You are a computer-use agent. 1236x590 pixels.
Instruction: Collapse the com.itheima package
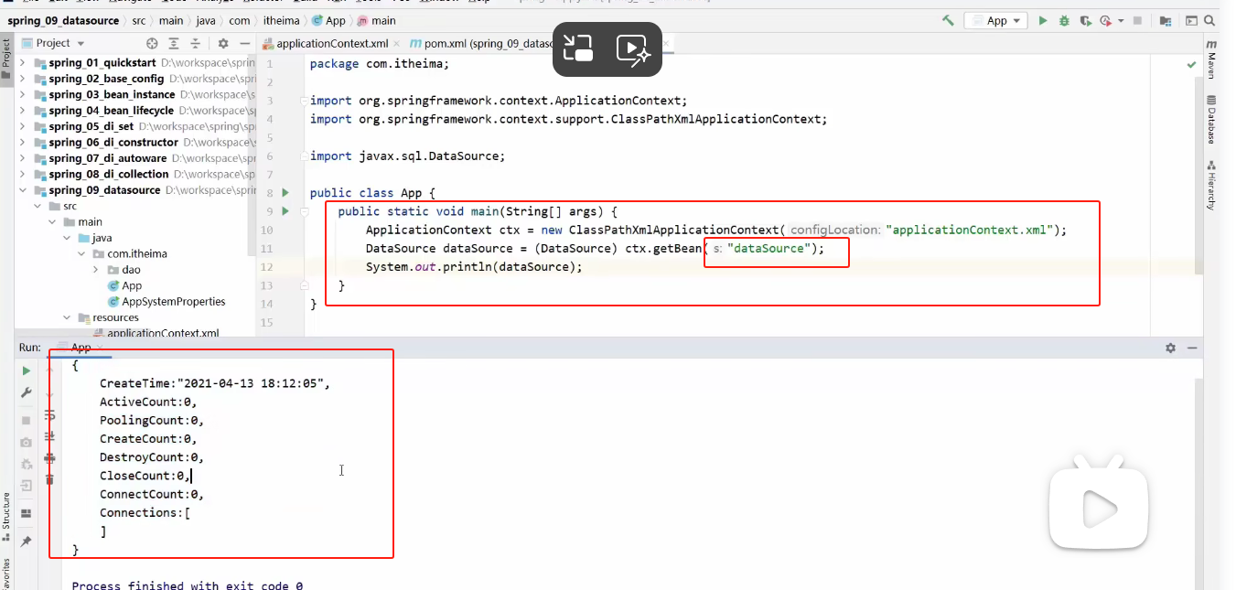click(x=81, y=253)
